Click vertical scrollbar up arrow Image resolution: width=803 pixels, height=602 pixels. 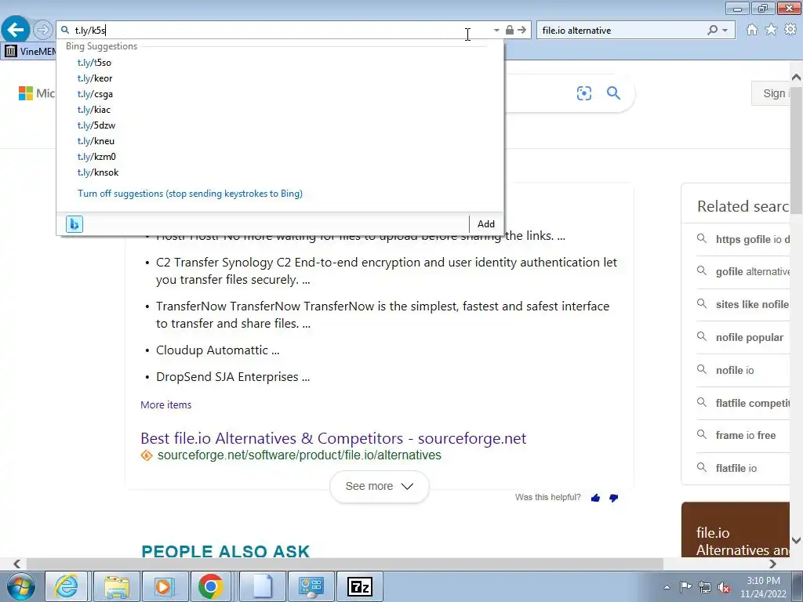point(796,78)
